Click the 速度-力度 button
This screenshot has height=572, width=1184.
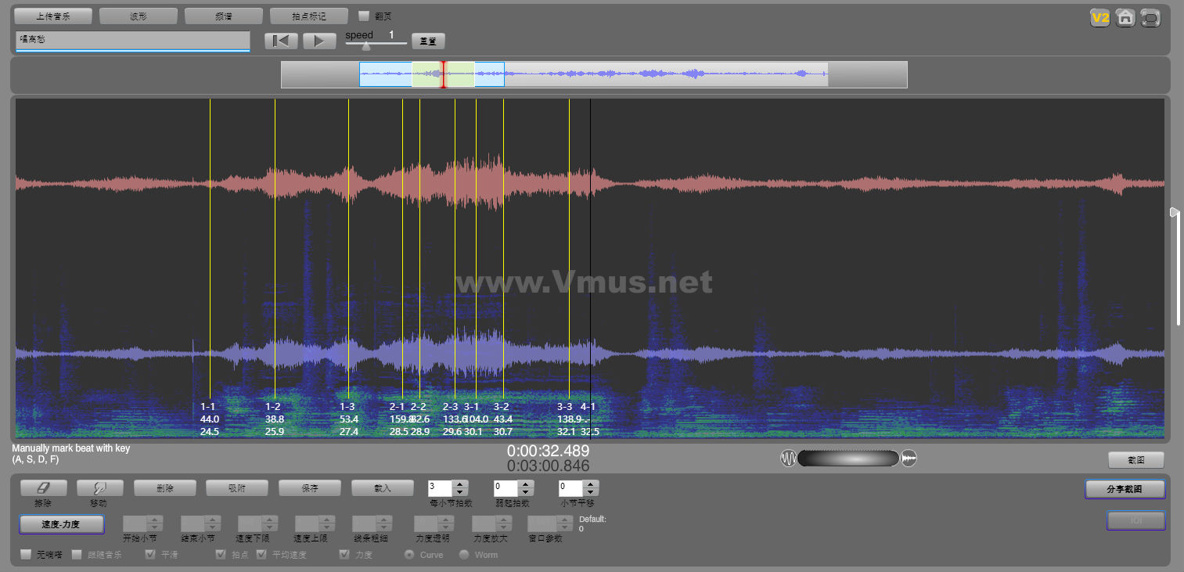[61, 524]
